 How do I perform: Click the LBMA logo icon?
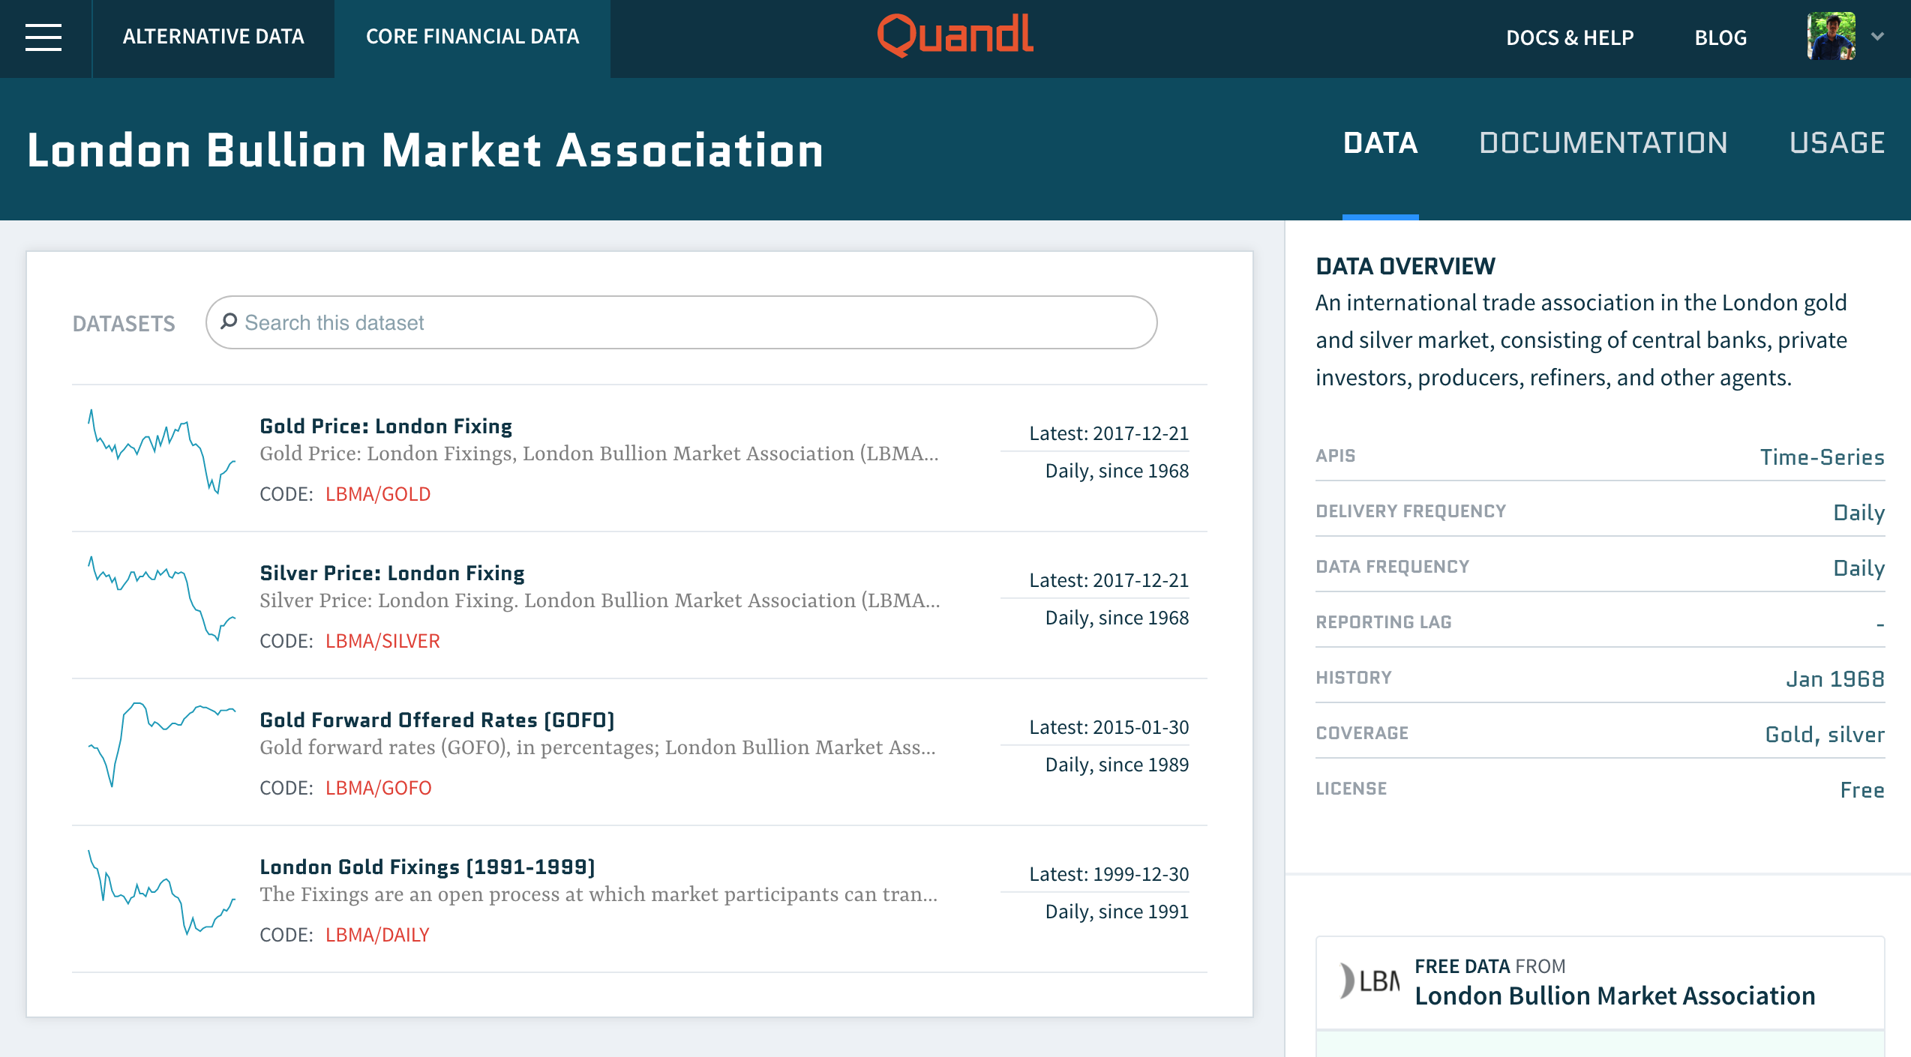coord(1370,981)
